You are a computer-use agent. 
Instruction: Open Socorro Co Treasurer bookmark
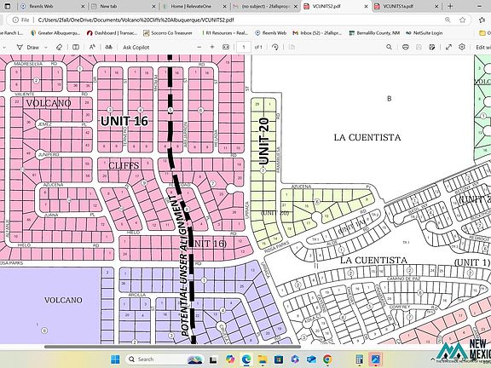pos(168,33)
